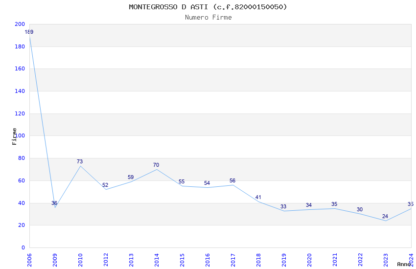Click the x-axis year 2006

coord(29,260)
